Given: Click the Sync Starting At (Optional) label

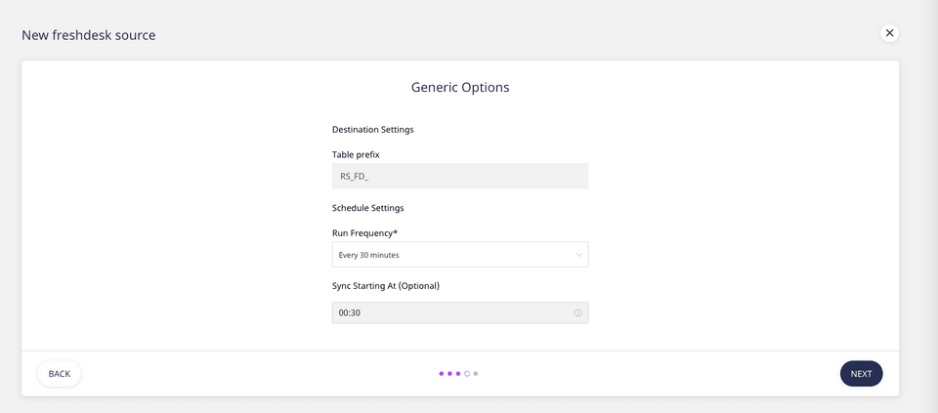Looking at the screenshot, I should tap(386, 286).
